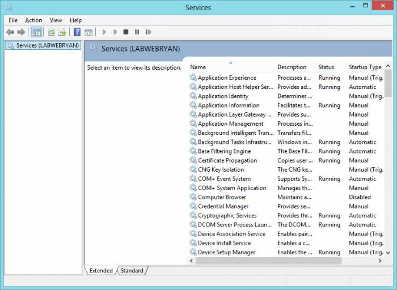397x290 pixels.
Task: Click 'Copies user ...' description cell
Action: (295, 160)
